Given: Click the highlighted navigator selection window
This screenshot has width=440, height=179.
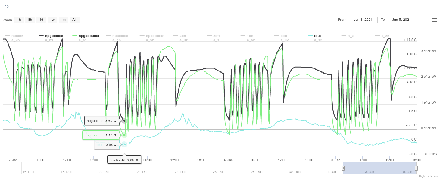Looking at the screenshot, I should click(380, 168).
